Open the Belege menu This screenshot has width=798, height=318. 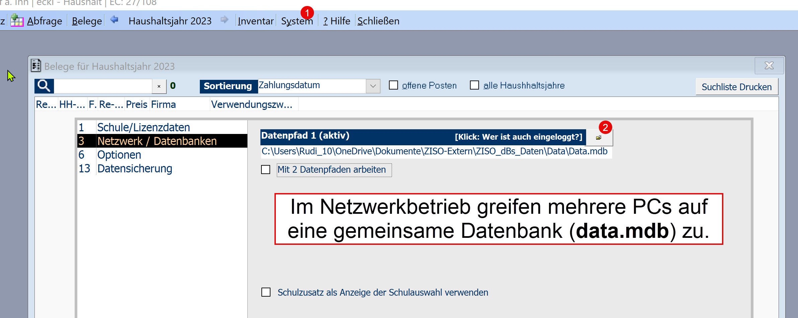[x=87, y=21]
